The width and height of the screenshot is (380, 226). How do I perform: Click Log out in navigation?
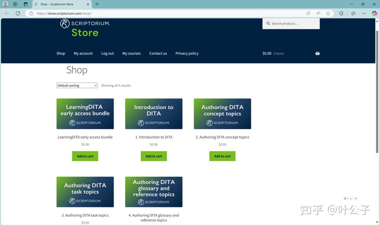click(107, 53)
